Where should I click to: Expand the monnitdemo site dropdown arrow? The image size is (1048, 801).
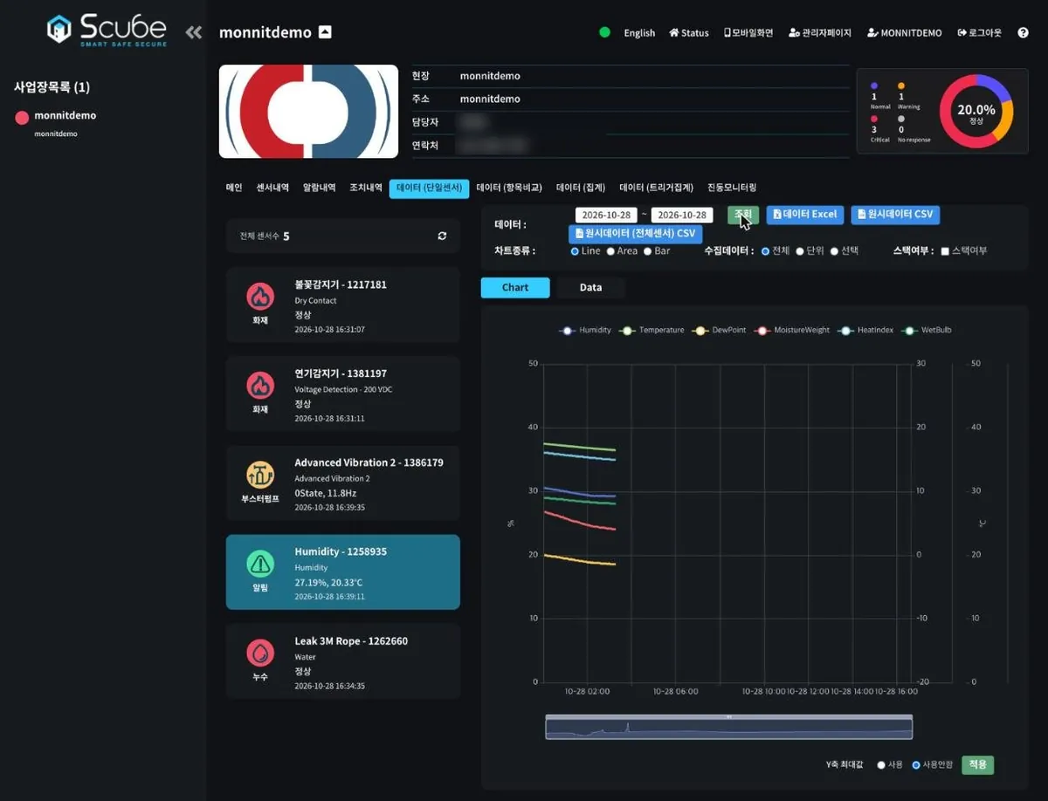pyautogui.click(x=325, y=32)
